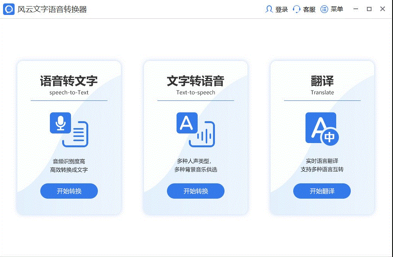Viewport: 393px width, 257px height.
Task: Click the 实时语言翻译 description text
Action: (x=322, y=161)
